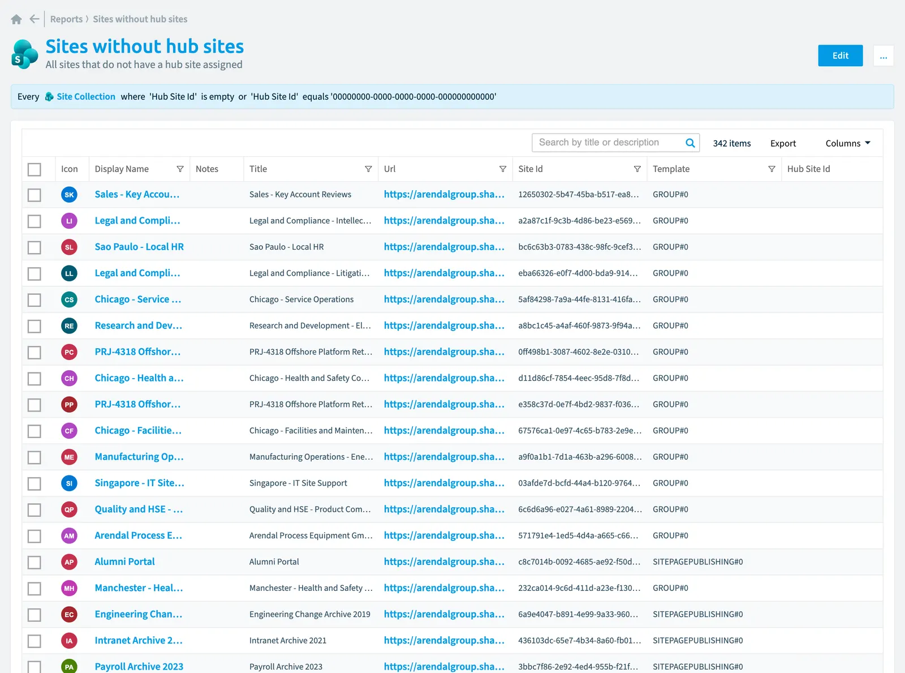Open Title column filter icon
Image resolution: width=905 pixels, height=673 pixels.
click(368, 169)
